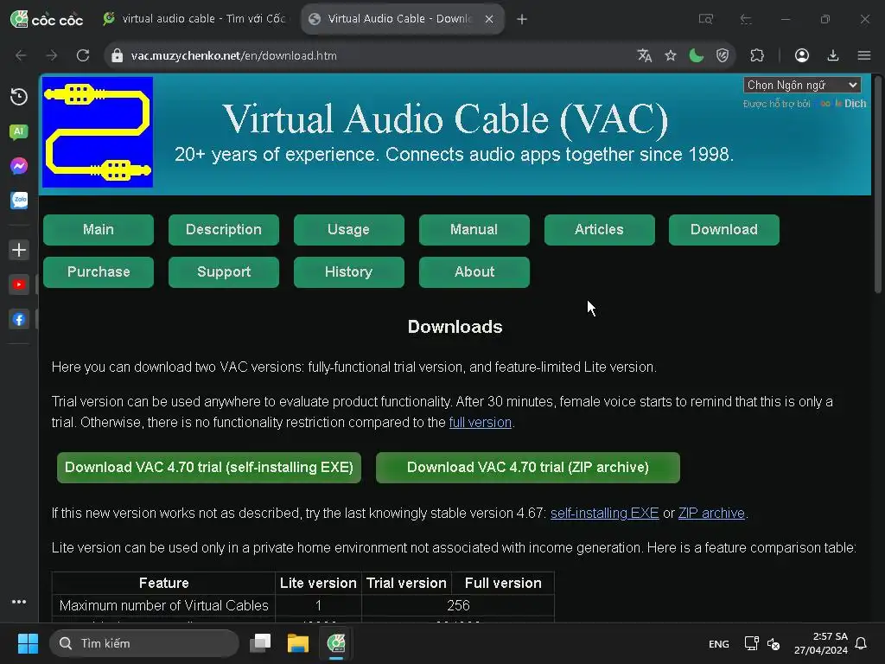
Task: Expand the Chọn Ngôn ngữ language dropdown
Action: click(x=802, y=86)
